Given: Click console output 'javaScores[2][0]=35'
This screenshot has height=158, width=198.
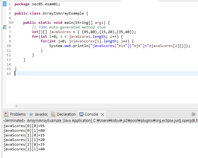Looking at the screenshot, I should (24, 144).
